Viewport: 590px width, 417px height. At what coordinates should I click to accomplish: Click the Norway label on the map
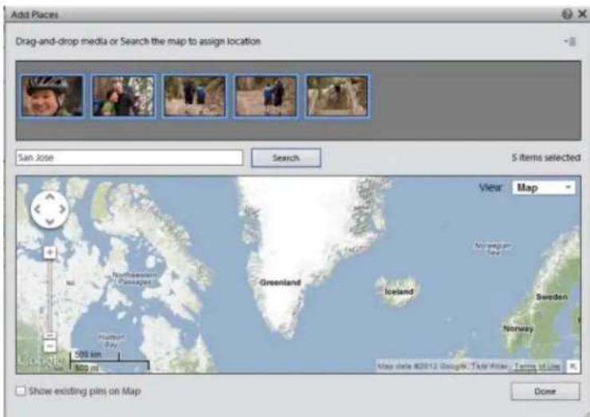[x=518, y=328]
